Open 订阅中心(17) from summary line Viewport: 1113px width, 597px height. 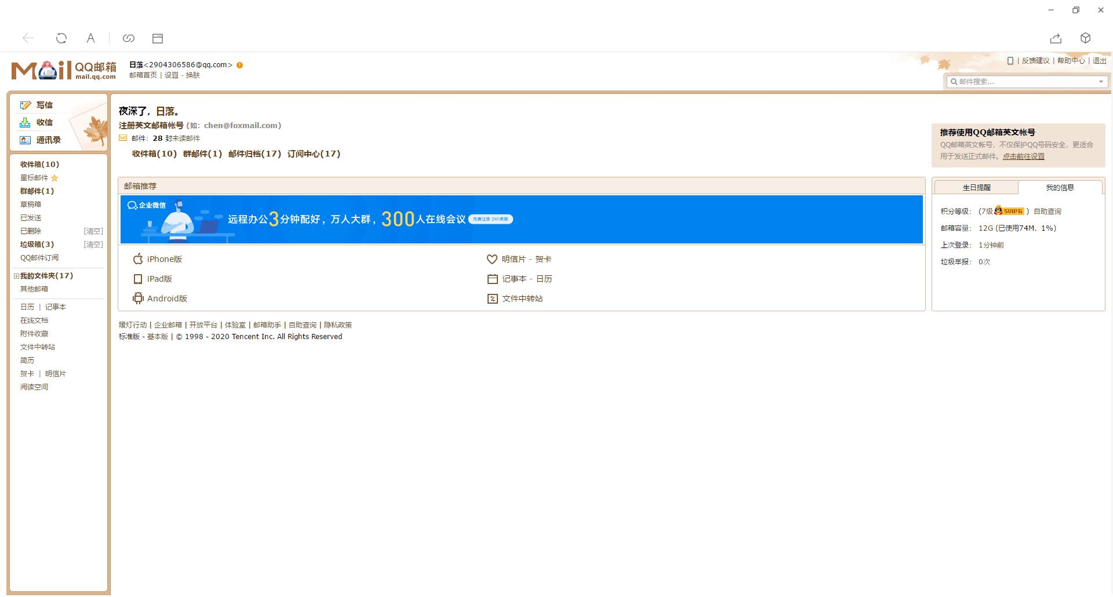[314, 154]
